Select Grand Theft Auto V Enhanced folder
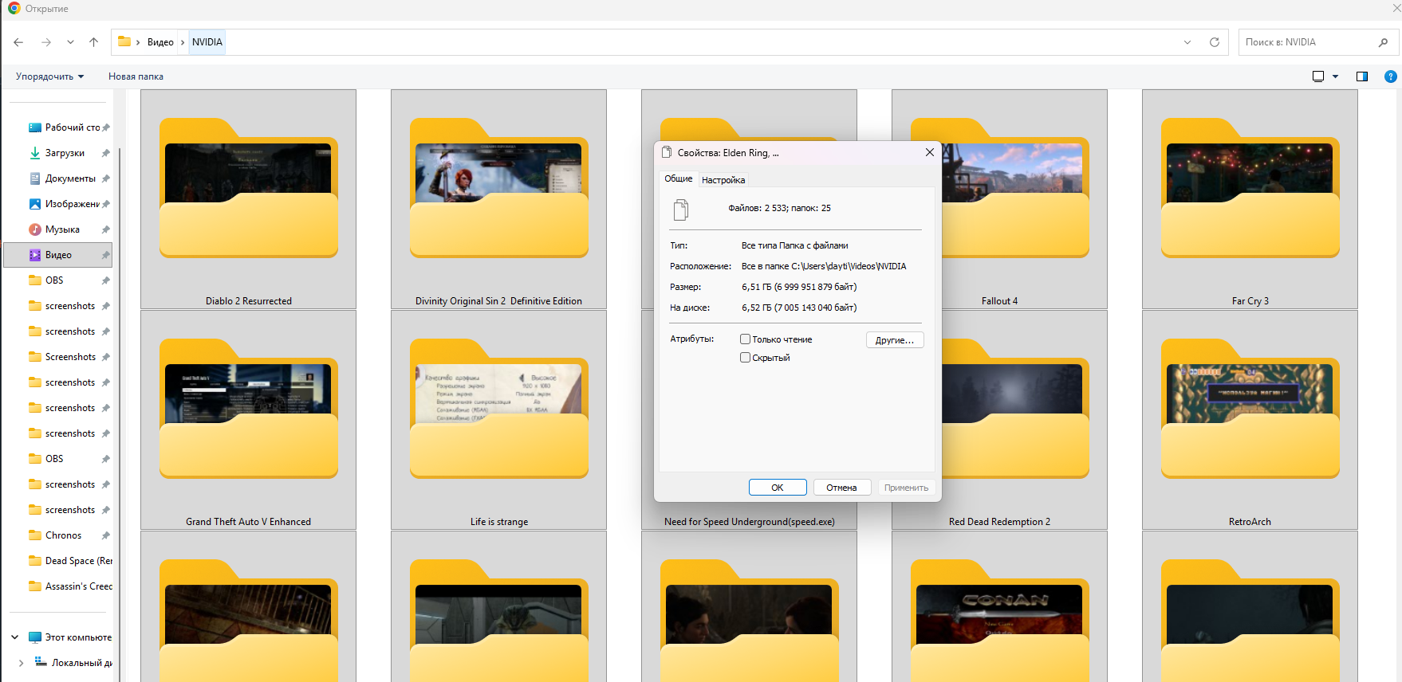This screenshot has height=682, width=1402. (x=248, y=420)
